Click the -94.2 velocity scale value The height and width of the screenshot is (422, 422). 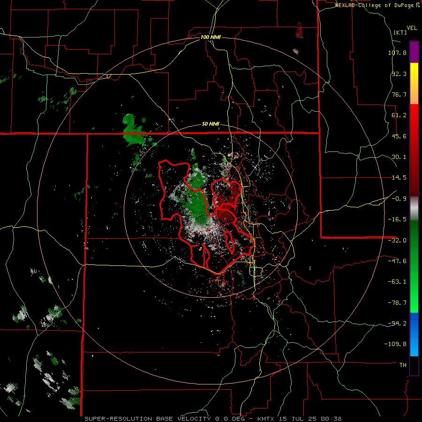[x=397, y=323]
